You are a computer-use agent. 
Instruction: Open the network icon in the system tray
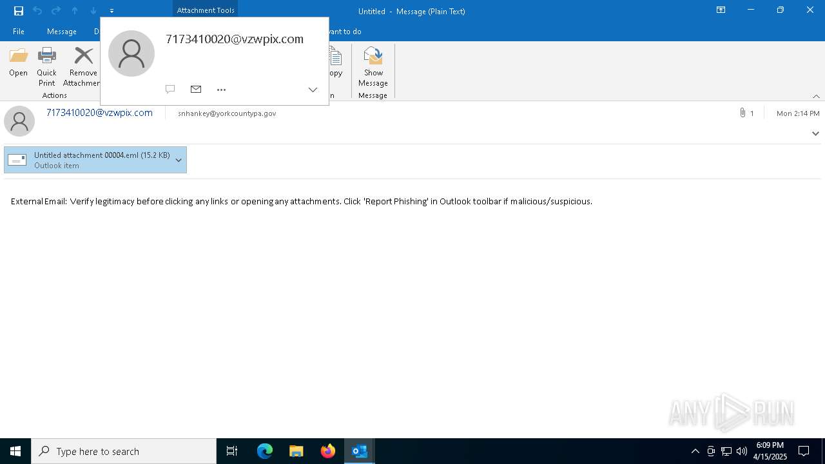(x=726, y=451)
